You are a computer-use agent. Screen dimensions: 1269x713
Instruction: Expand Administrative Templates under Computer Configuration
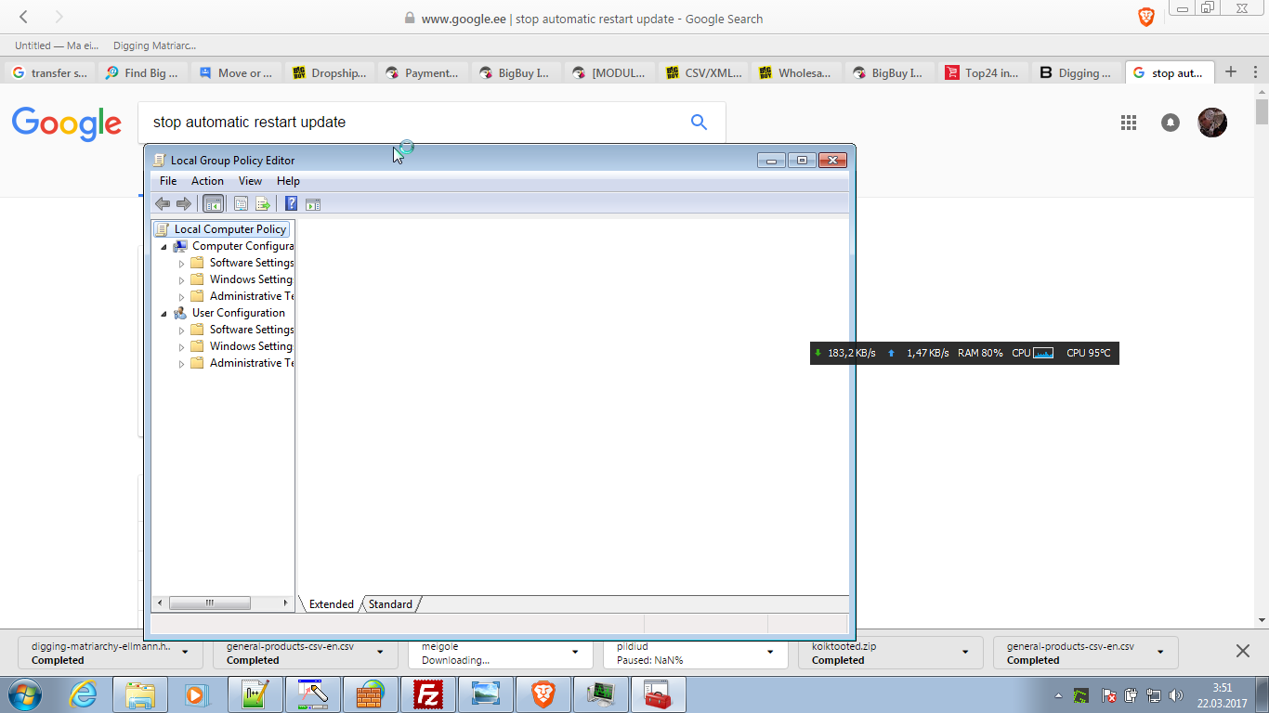coord(182,297)
